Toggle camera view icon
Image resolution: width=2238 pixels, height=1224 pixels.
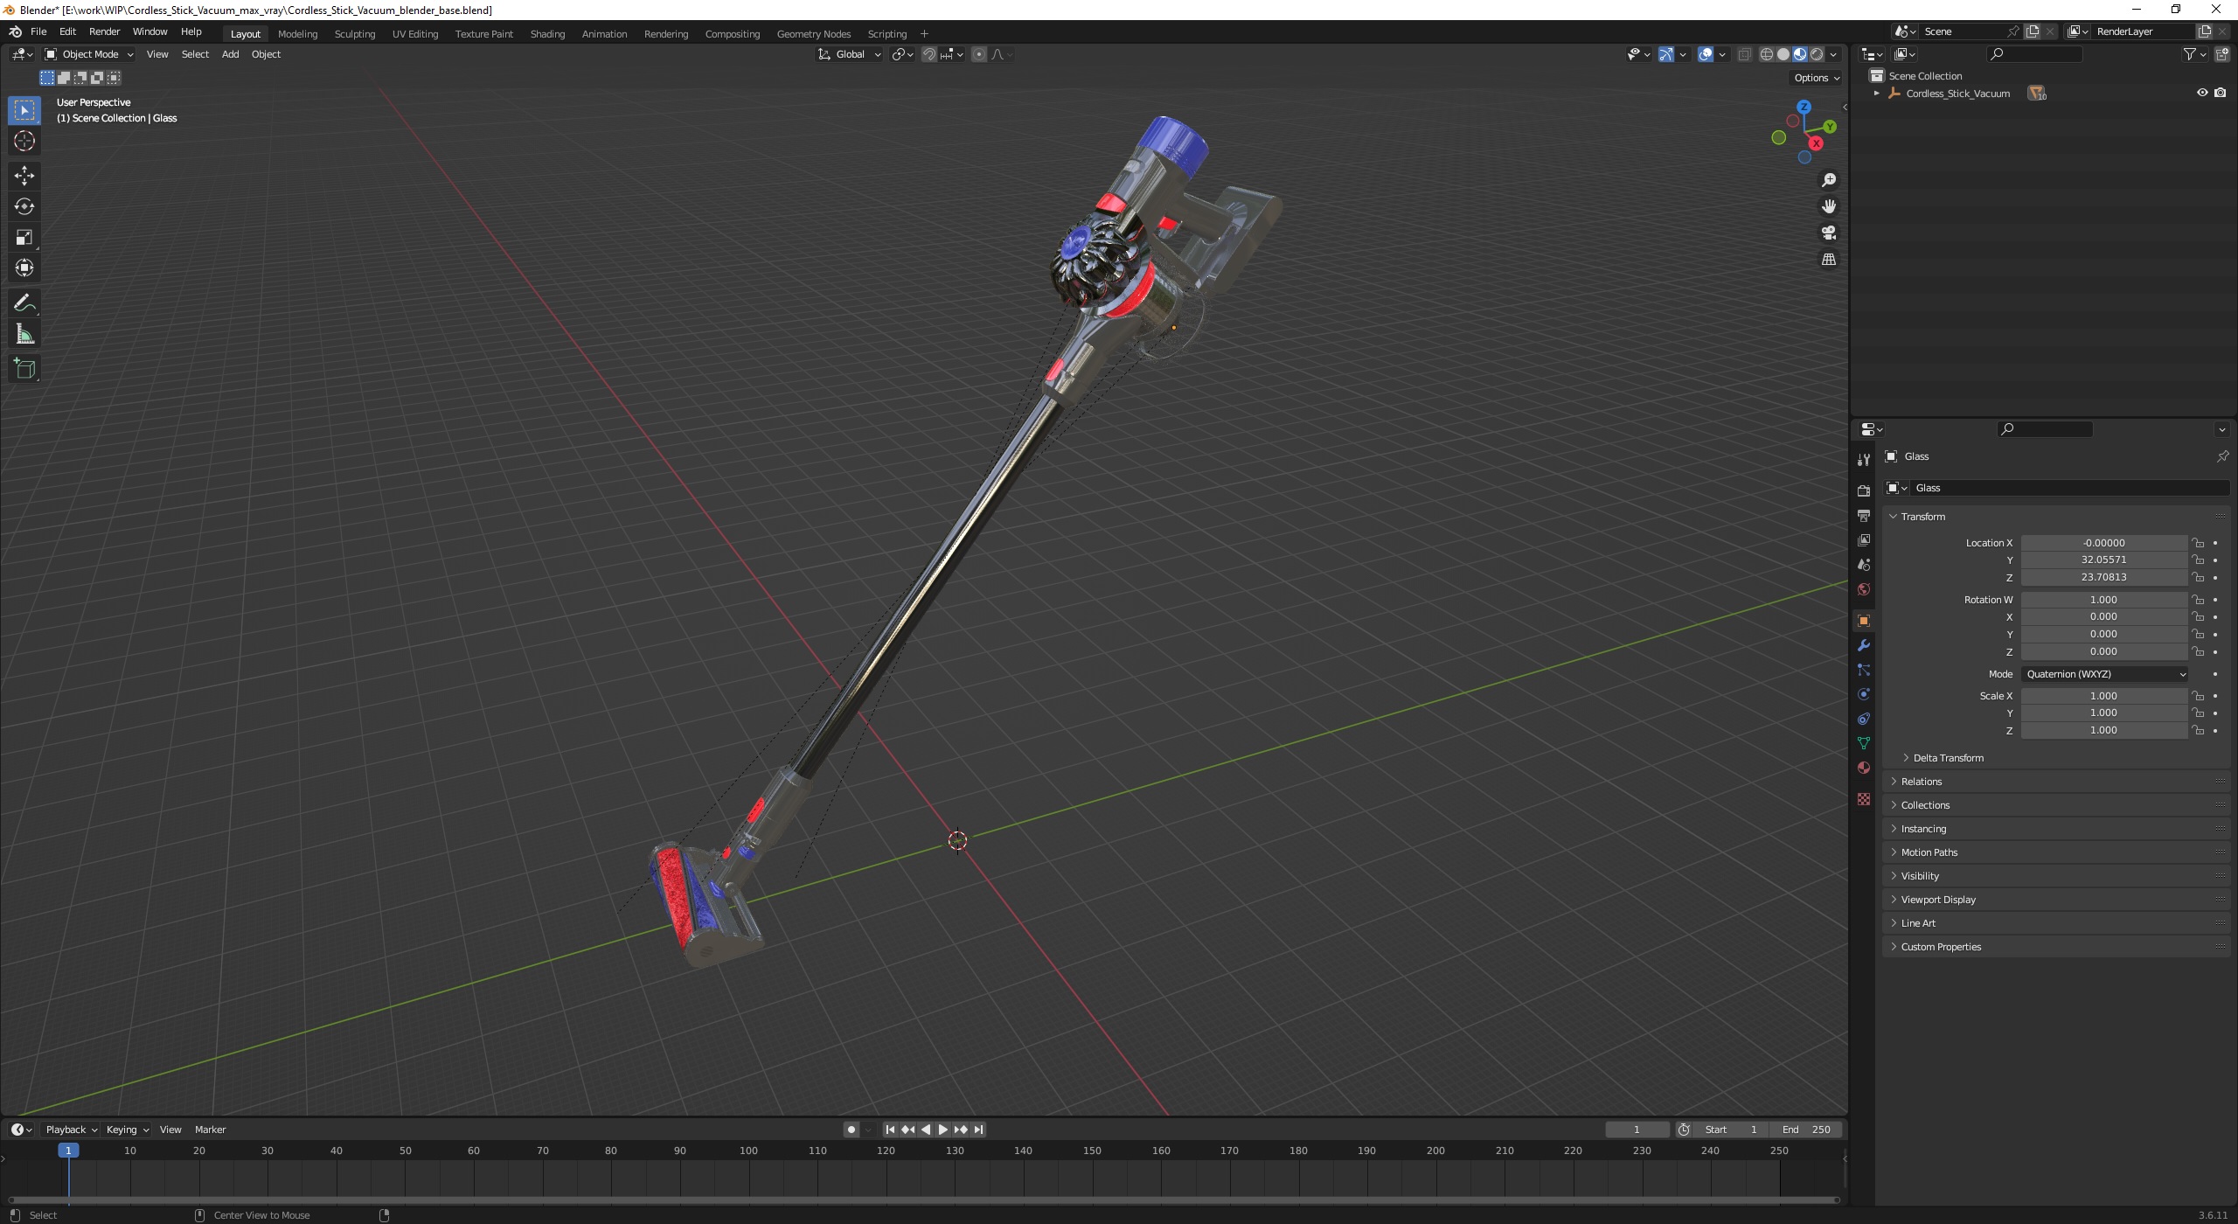[x=1829, y=233]
